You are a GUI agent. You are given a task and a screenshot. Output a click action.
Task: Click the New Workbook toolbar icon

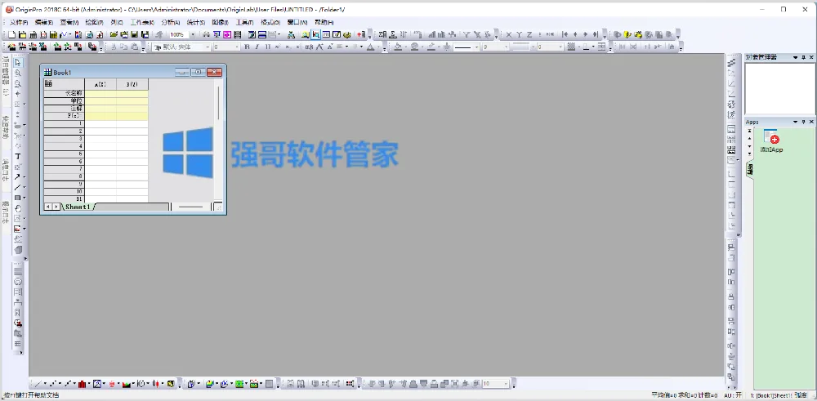[33, 34]
